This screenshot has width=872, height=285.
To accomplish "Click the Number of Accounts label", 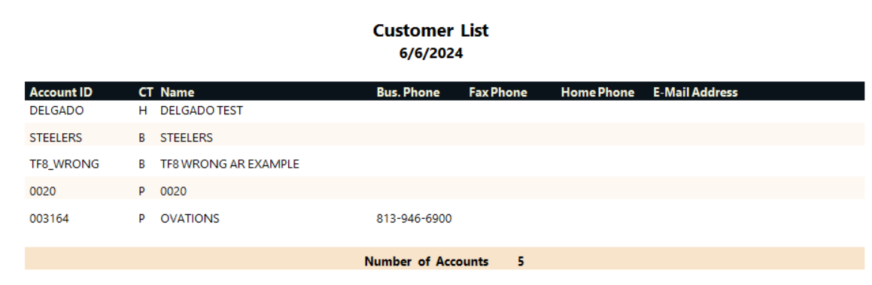I will pyautogui.click(x=427, y=262).
